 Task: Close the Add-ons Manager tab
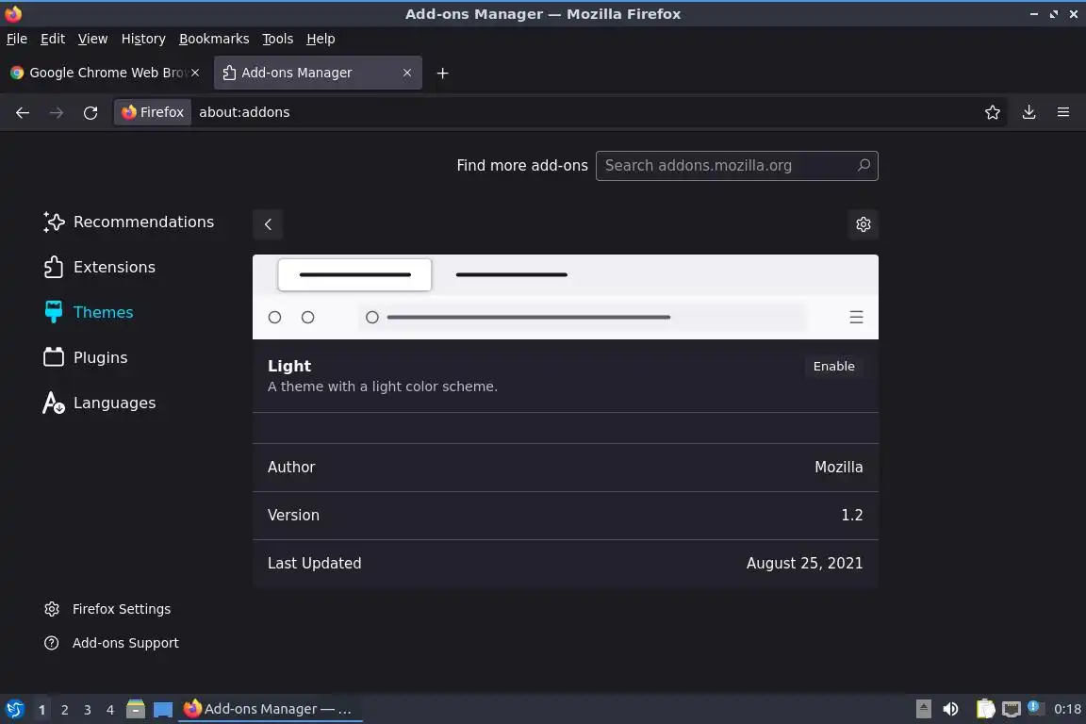407,73
